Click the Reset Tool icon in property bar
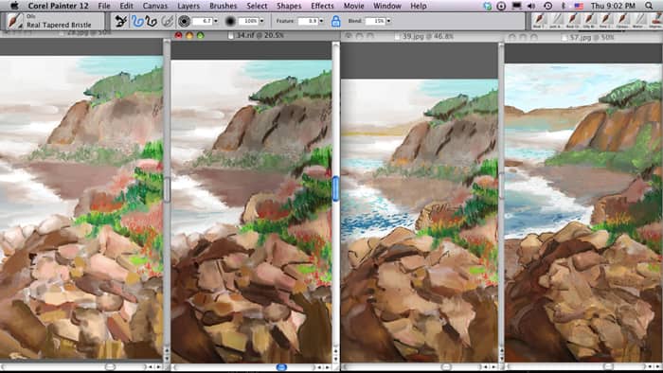The height and width of the screenshot is (373, 663). (121, 21)
